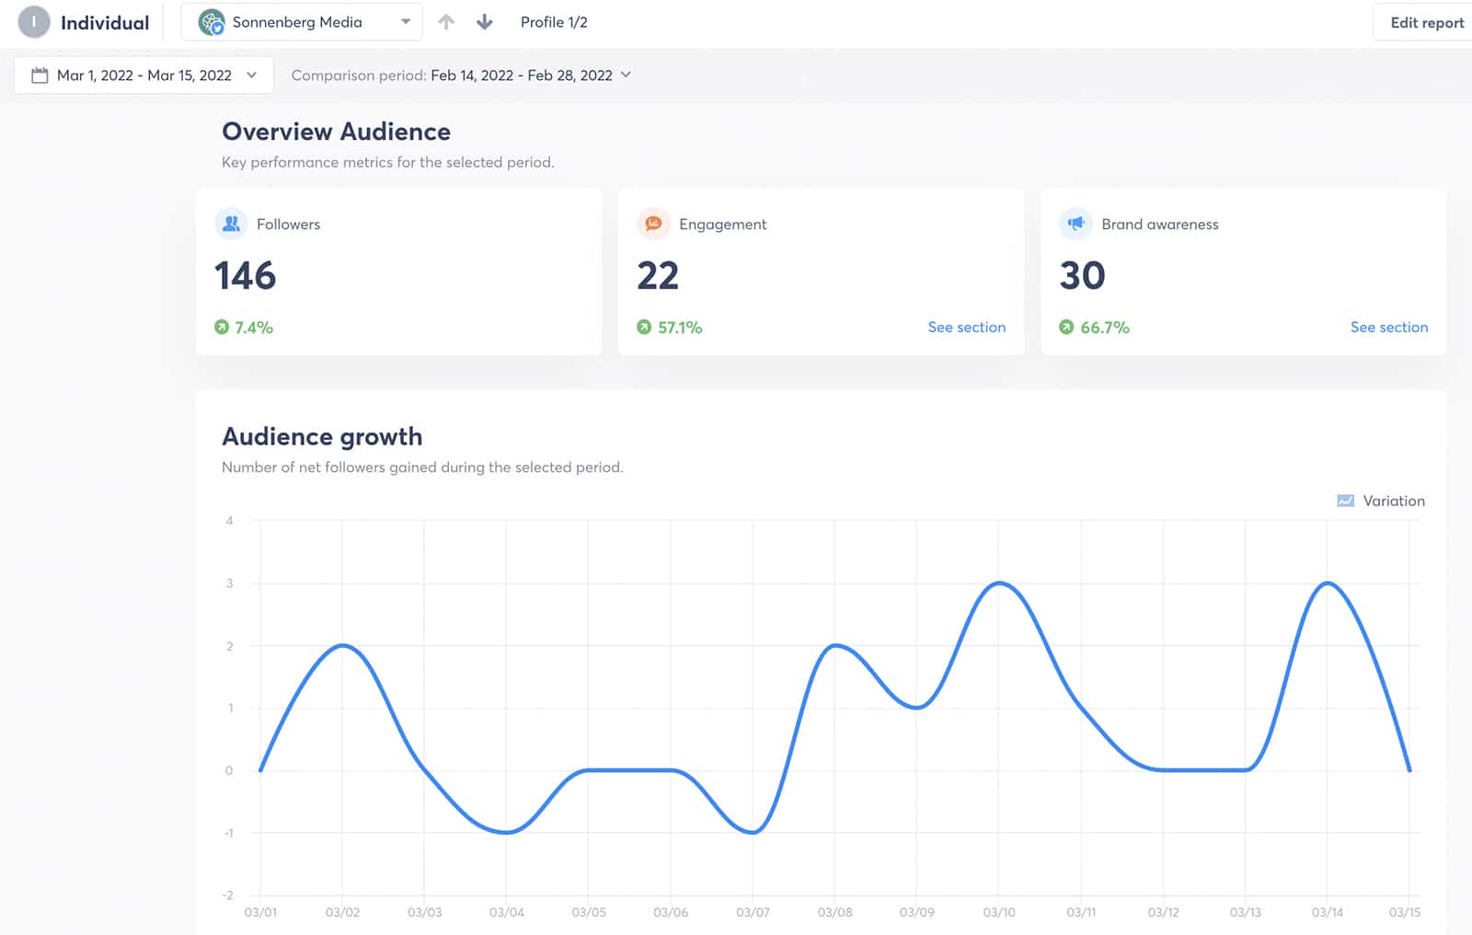Open the calendar icon in date range selector
1472x935 pixels.
[x=40, y=75]
